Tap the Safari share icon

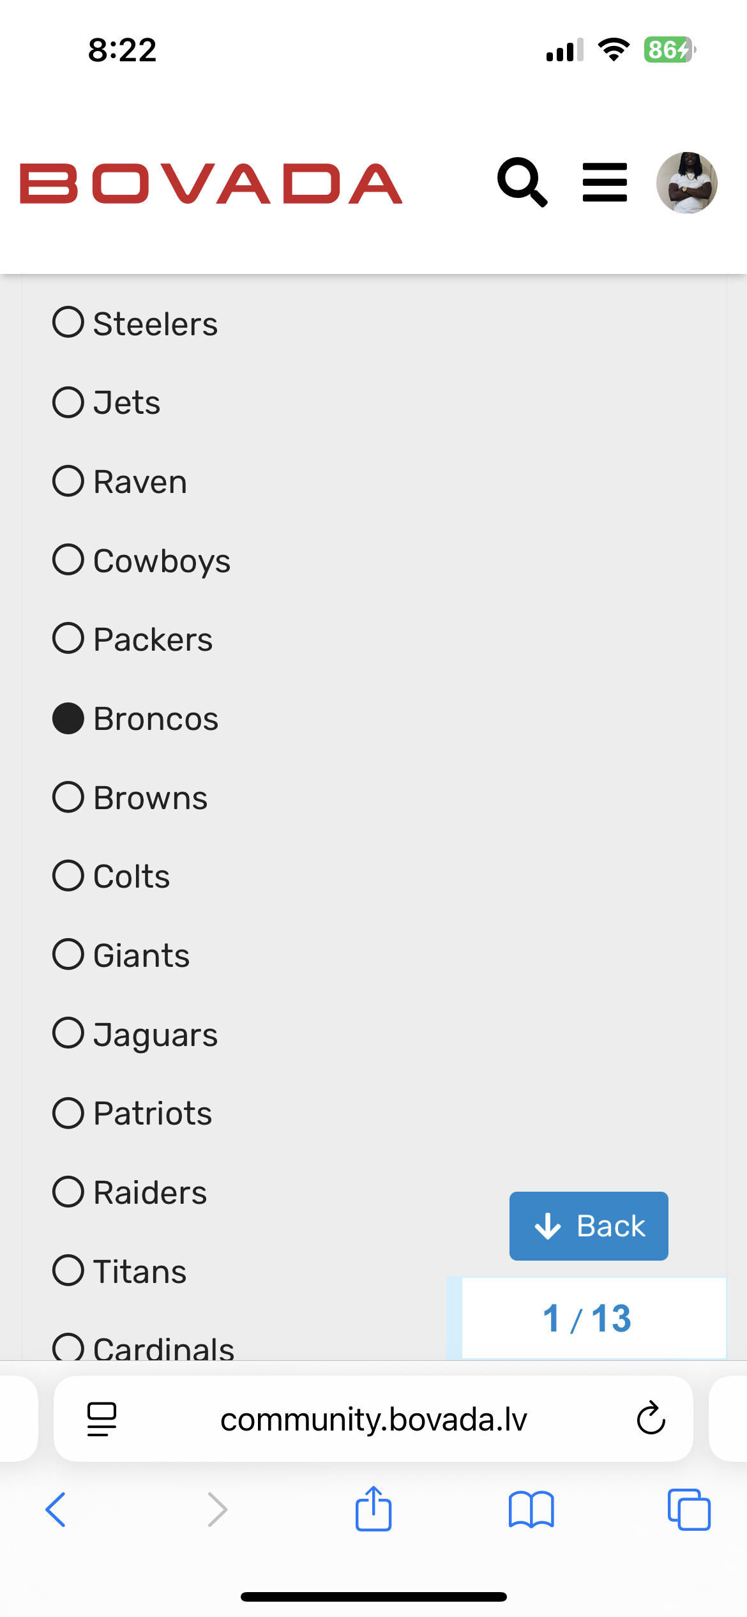(x=373, y=1509)
